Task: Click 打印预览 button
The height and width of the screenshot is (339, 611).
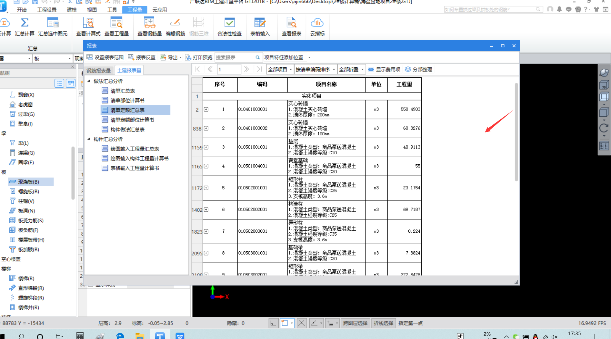Action: pos(199,57)
